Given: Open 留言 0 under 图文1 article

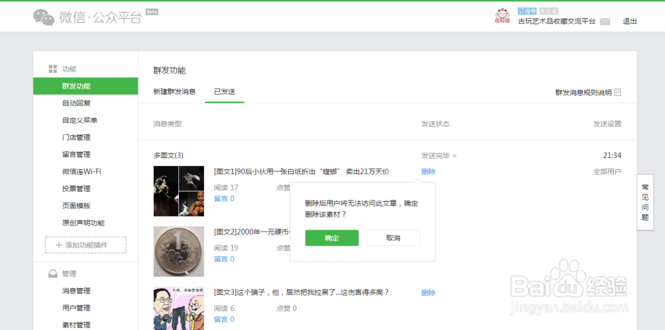Looking at the screenshot, I should [x=224, y=199].
